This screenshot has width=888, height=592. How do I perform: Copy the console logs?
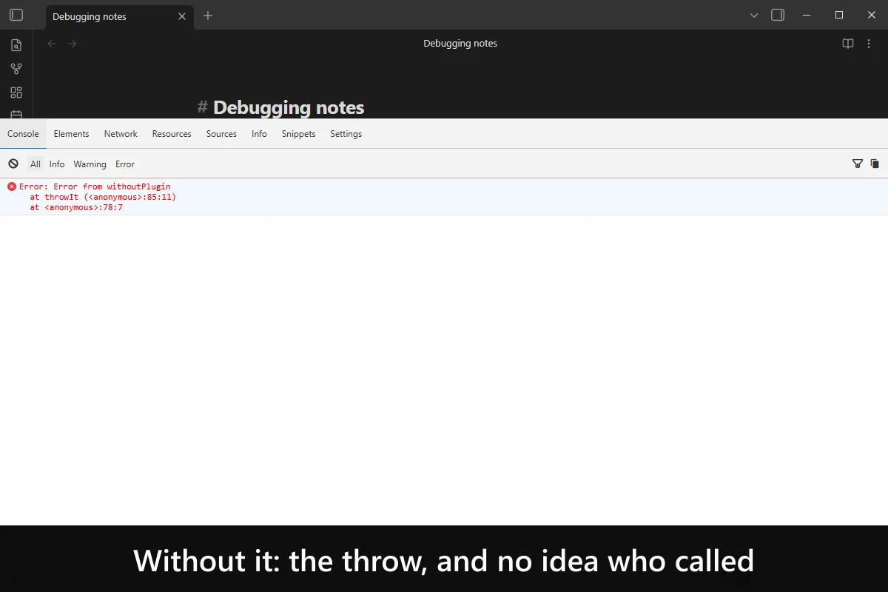pyautogui.click(x=875, y=164)
